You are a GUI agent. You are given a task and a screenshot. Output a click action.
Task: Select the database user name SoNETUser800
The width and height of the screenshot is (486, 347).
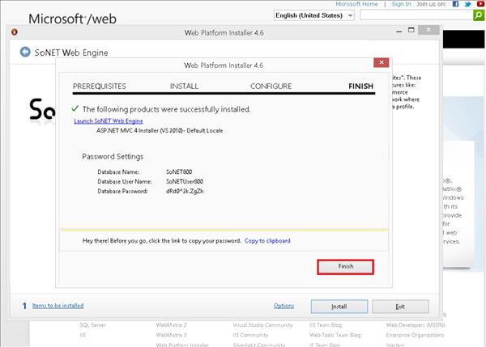[185, 181]
